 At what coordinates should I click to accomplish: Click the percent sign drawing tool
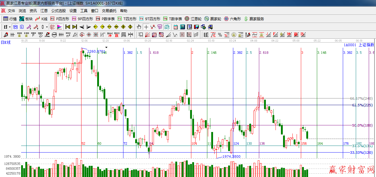tap(220, 35)
